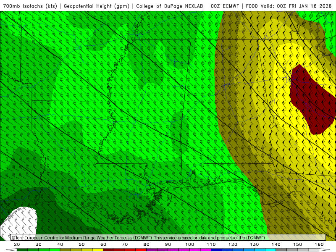Select the bright yellow swatch before 60
The height and width of the screenshot is (252, 336).
[98, 250]
